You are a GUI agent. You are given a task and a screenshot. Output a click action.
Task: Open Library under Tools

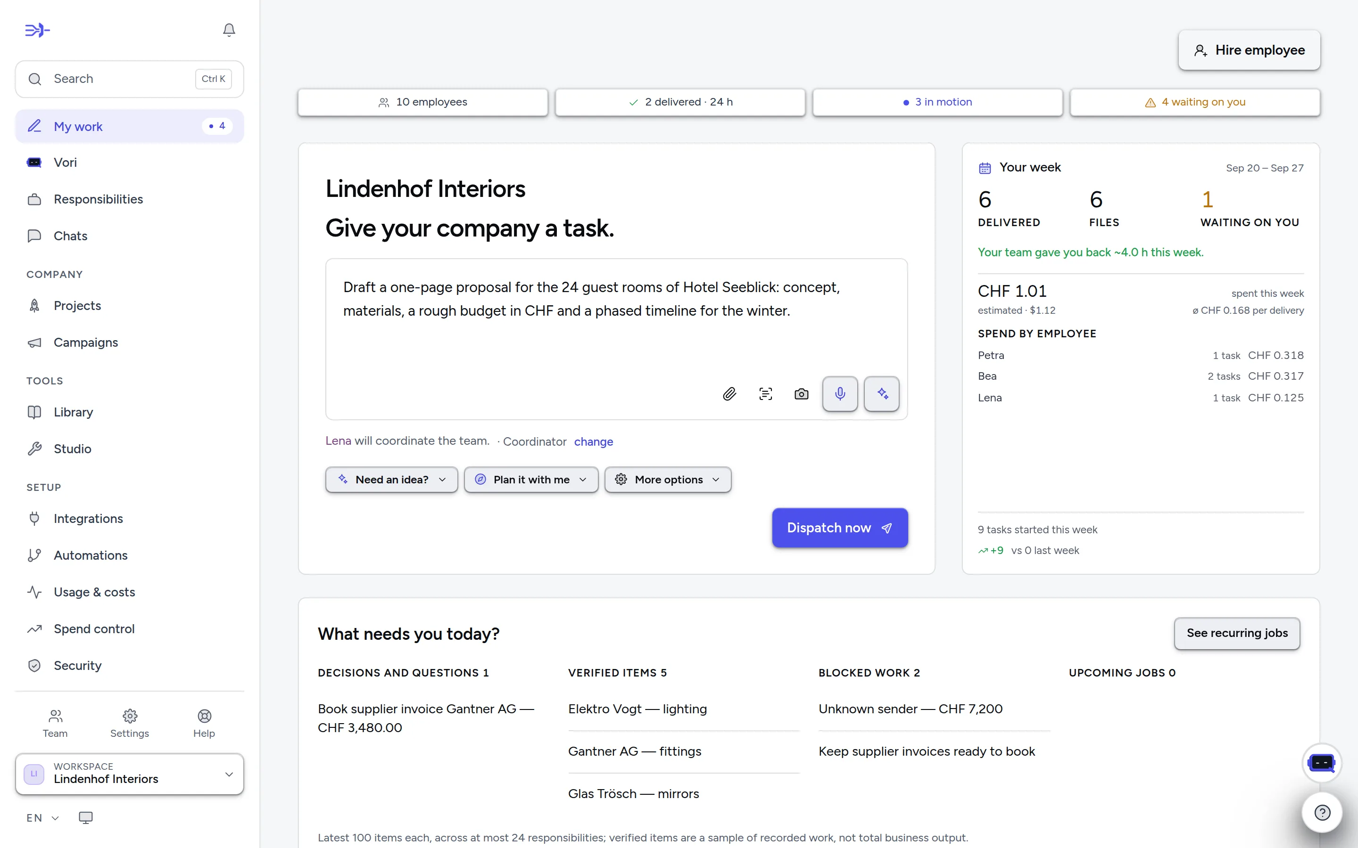pos(130,412)
